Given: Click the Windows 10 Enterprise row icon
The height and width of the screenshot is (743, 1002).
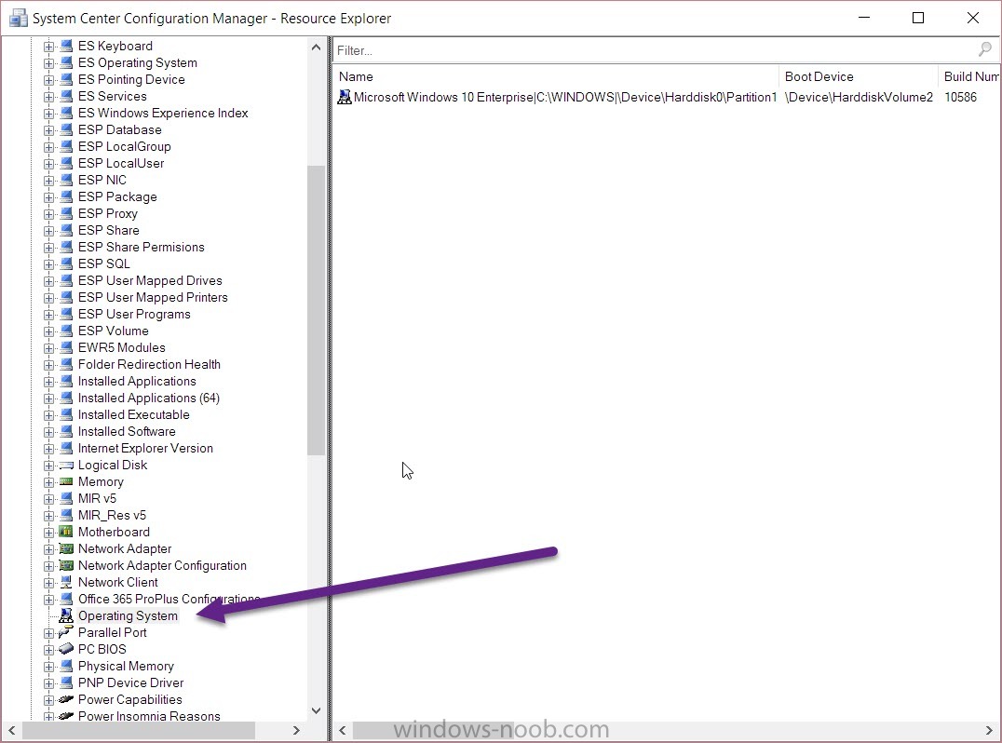Looking at the screenshot, I should coord(345,97).
